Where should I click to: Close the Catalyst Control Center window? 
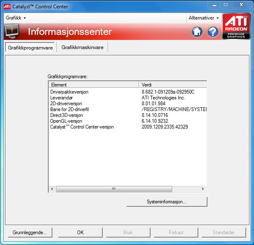coord(242,5)
